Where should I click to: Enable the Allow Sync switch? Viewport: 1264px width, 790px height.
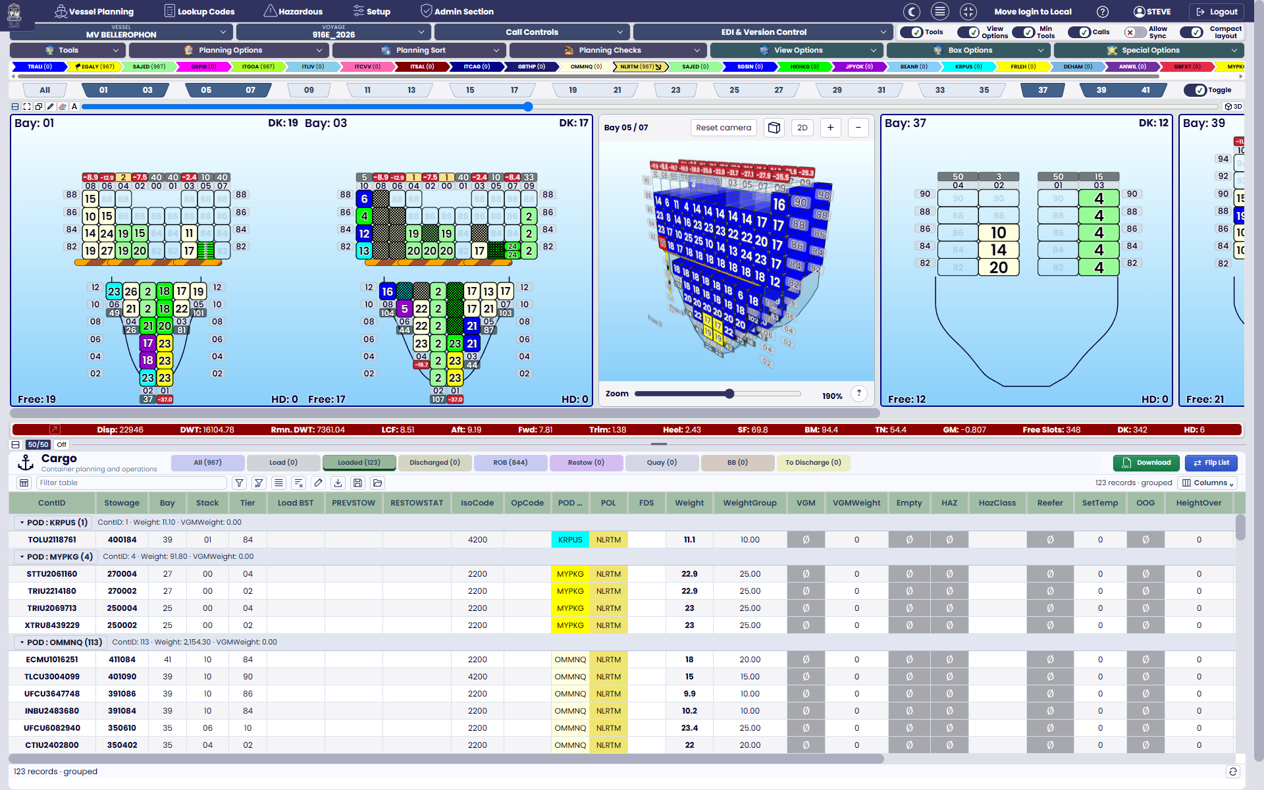click(1135, 32)
